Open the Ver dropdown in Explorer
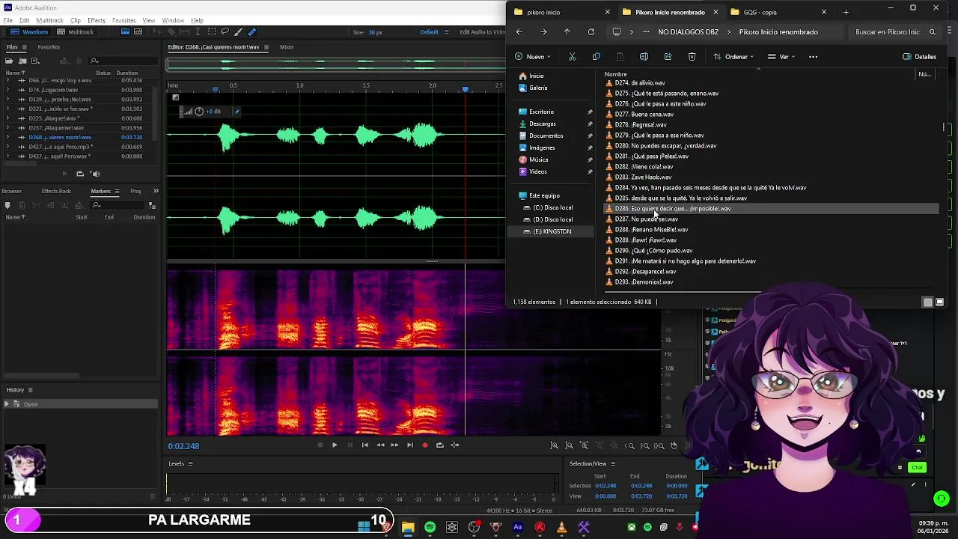Screen dimensions: 958x539 click(781, 57)
